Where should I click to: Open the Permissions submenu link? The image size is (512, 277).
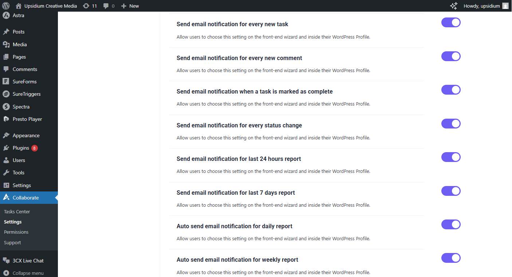(x=16, y=232)
